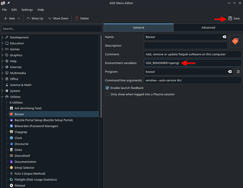This screenshot has width=243, height=188.
Task: Click the Internet globe icon
Action: click(7, 67)
